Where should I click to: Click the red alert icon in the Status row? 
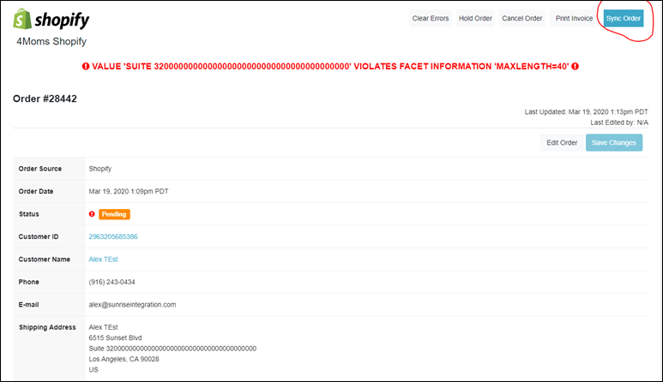[92, 214]
